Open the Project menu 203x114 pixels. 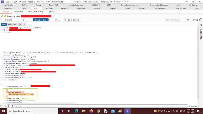pyautogui.click(x=14, y=2)
